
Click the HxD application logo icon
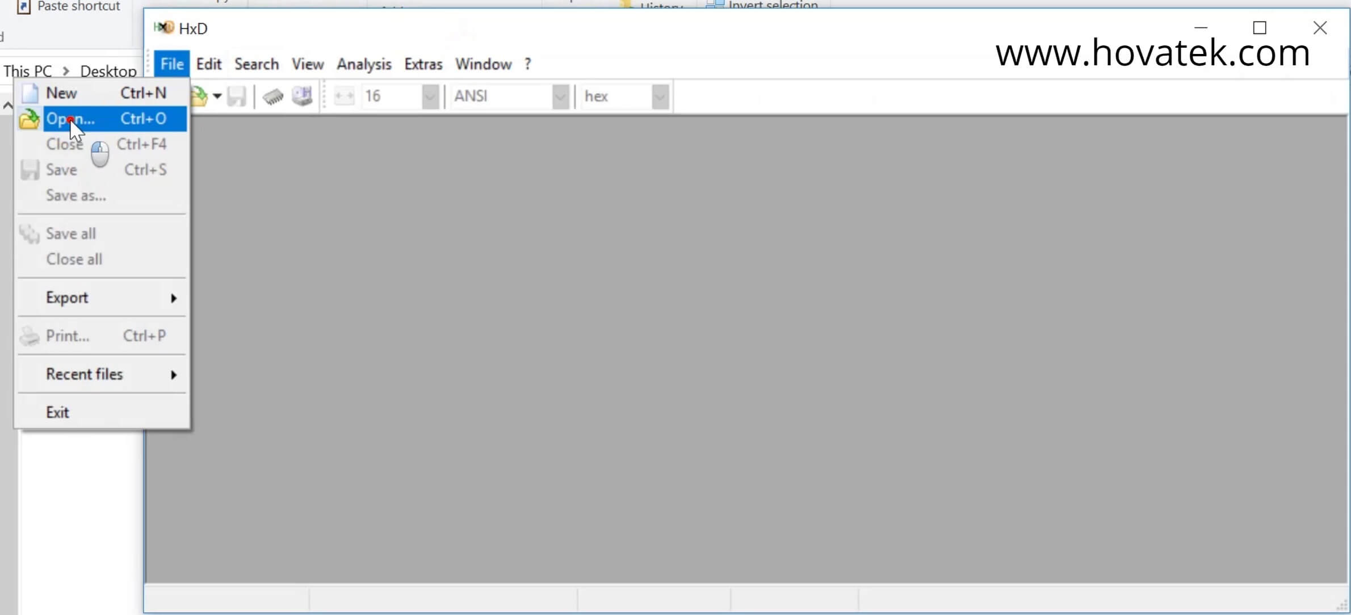tap(163, 28)
